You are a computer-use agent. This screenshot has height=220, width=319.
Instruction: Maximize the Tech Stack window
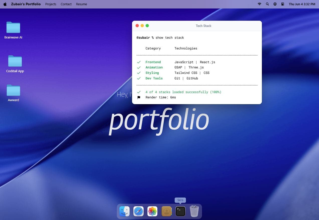[147, 25]
